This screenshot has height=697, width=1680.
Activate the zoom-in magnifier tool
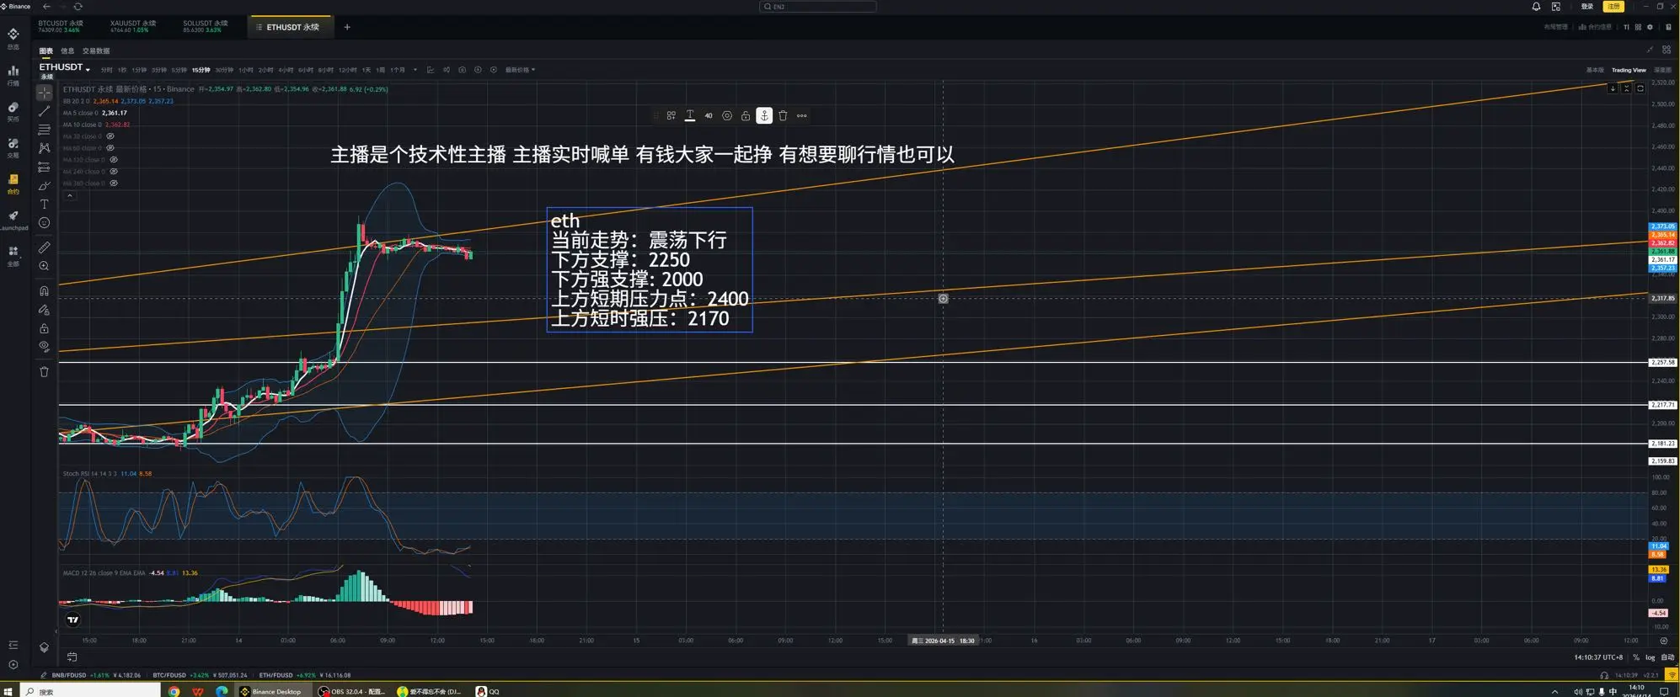coord(44,266)
